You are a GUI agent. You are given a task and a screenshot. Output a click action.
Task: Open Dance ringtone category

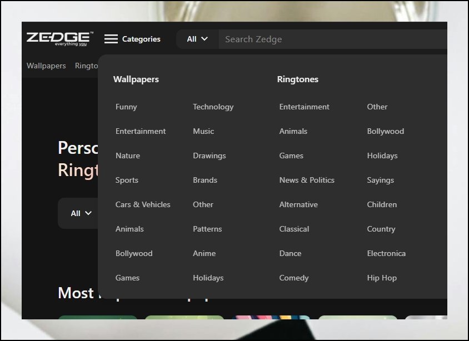point(291,254)
